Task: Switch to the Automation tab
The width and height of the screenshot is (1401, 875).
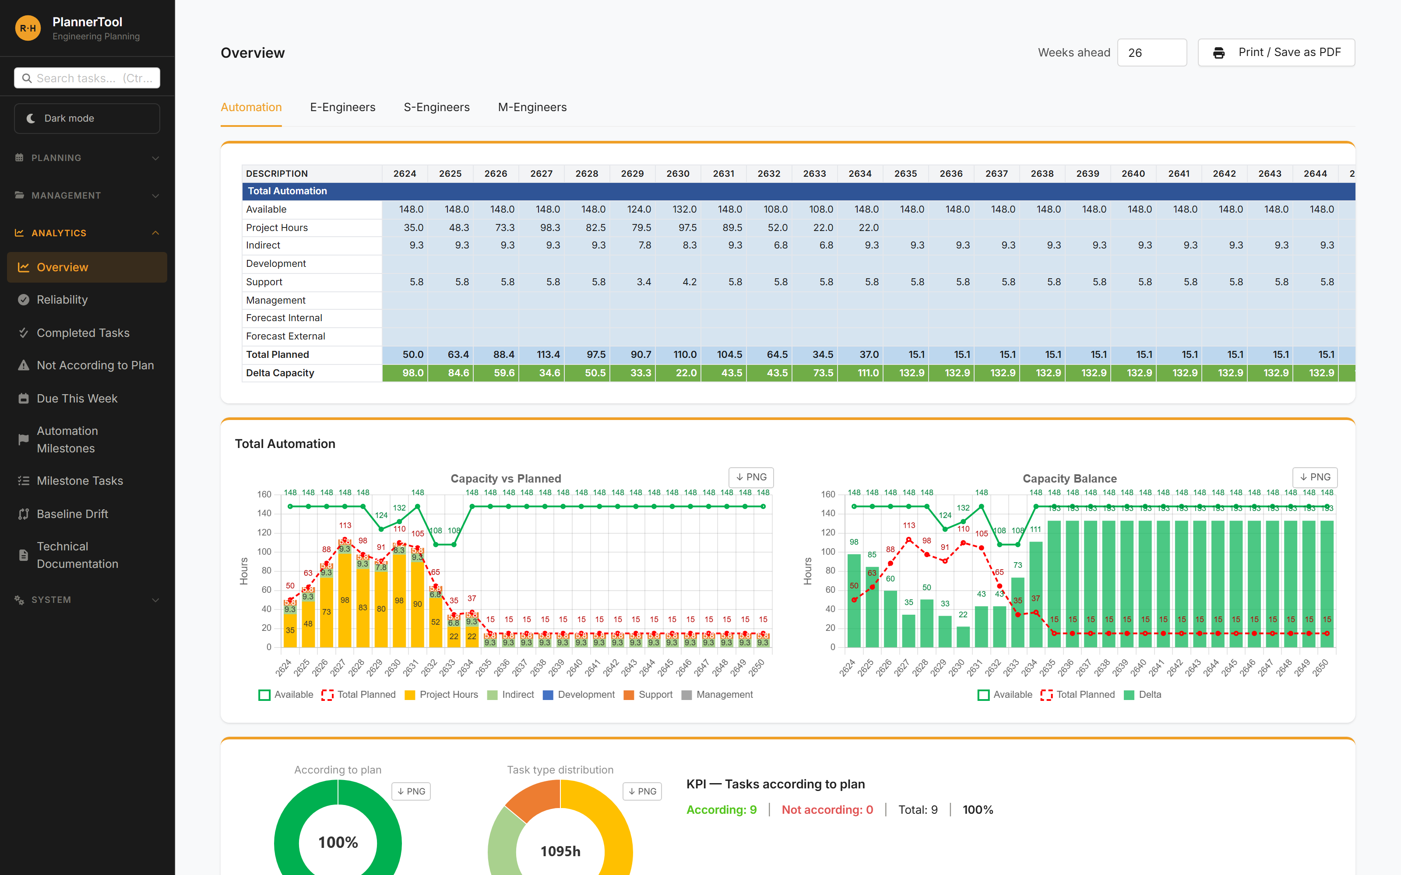Action: pyautogui.click(x=251, y=107)
